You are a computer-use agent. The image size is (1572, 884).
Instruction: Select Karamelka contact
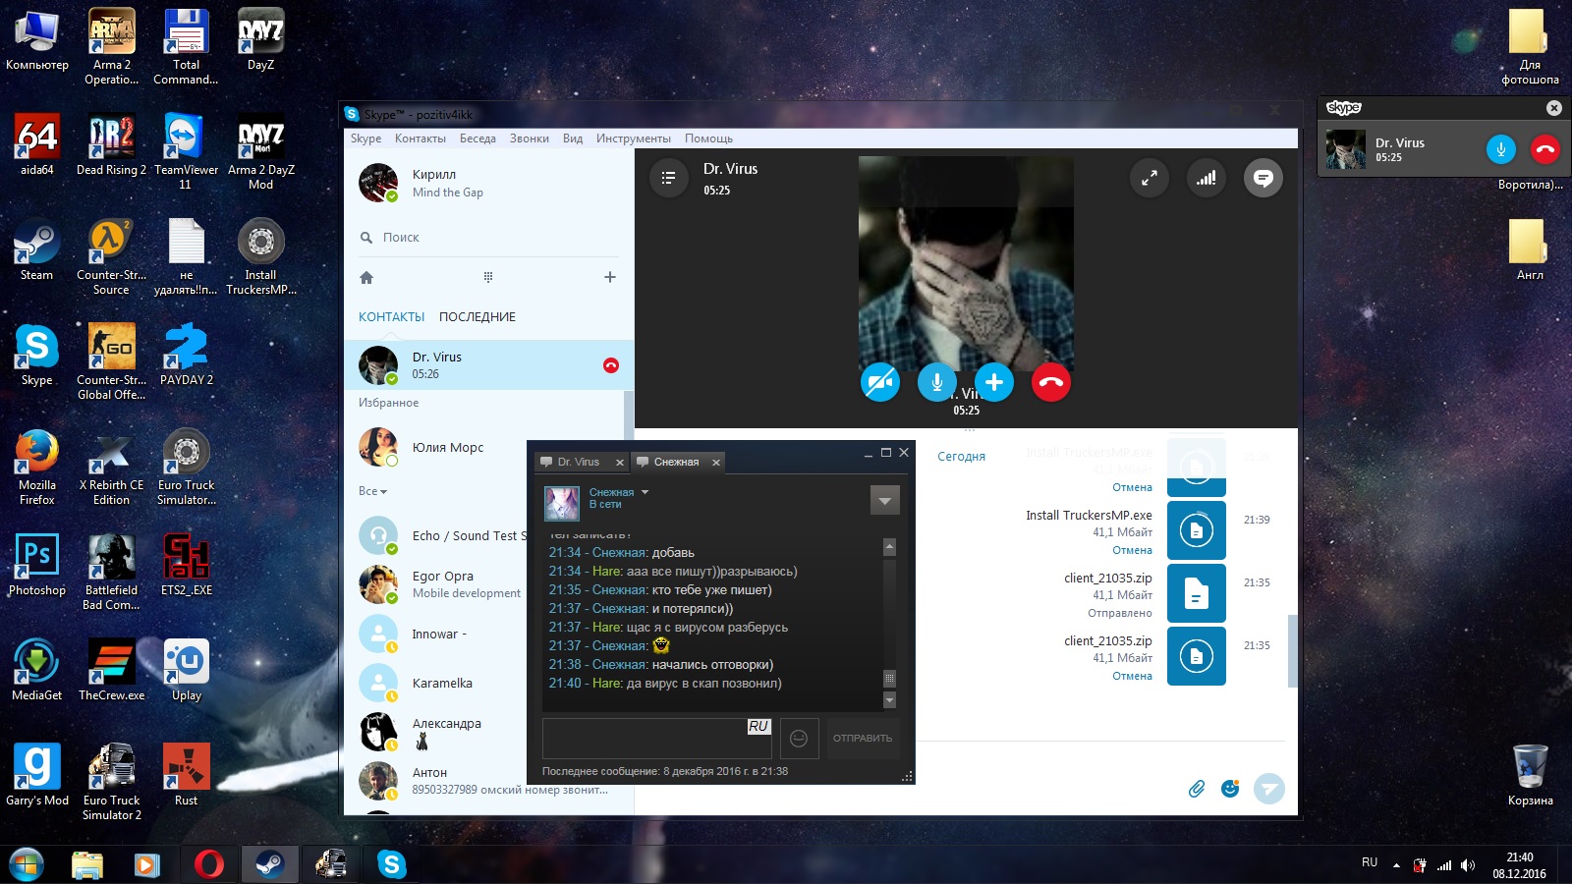436,683
